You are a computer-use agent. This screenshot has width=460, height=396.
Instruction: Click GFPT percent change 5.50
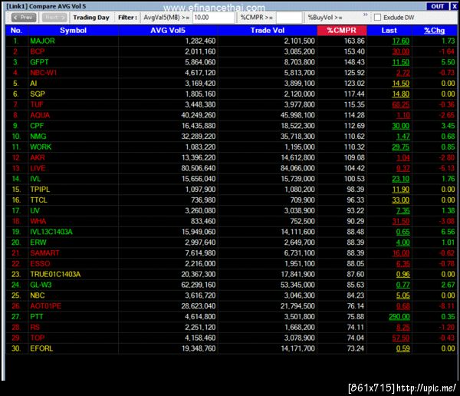pos(448,62)
